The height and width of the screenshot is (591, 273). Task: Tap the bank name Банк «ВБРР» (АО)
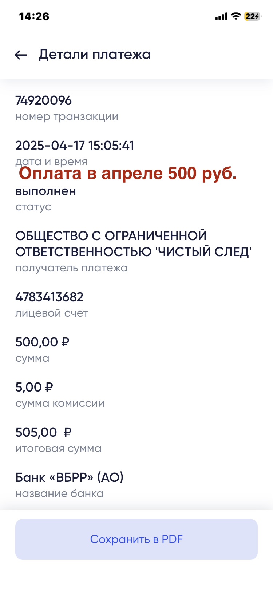pos(70,477)
